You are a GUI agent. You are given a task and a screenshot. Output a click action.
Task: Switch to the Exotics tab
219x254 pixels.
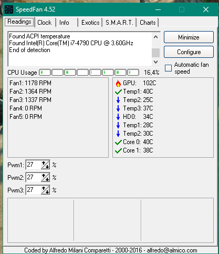(x=90, y=23)
